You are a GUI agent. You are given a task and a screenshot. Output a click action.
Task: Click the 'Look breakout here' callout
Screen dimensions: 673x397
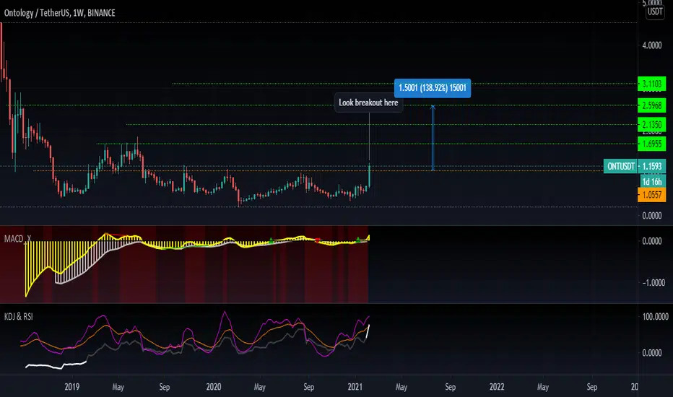(x=368, y=102)
